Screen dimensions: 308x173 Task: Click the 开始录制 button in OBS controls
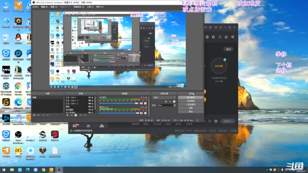point(191,101)
